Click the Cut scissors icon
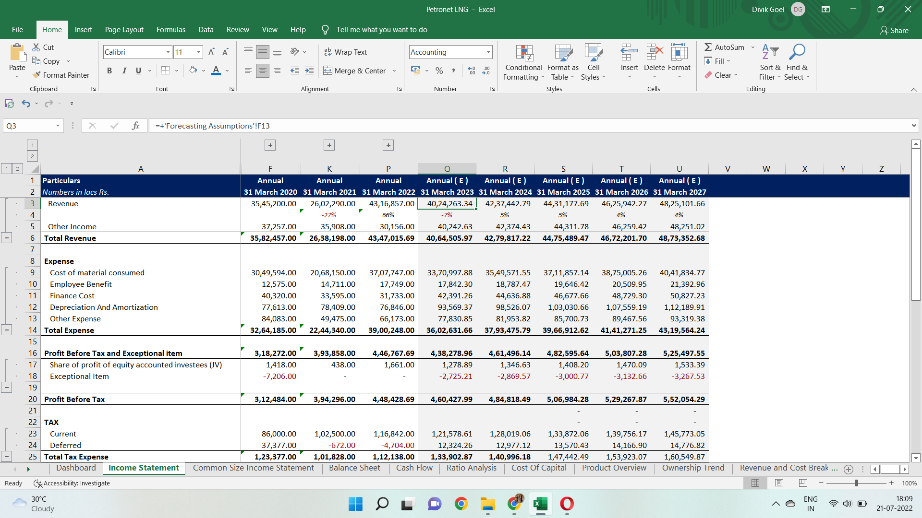 point(36,47)
